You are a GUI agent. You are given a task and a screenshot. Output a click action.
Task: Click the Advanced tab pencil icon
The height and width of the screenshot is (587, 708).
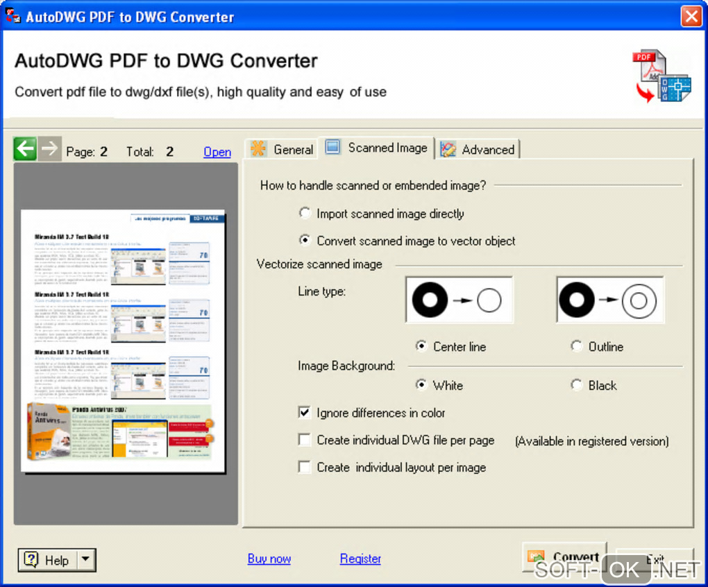pyautogui.click(x=448, y=149)
